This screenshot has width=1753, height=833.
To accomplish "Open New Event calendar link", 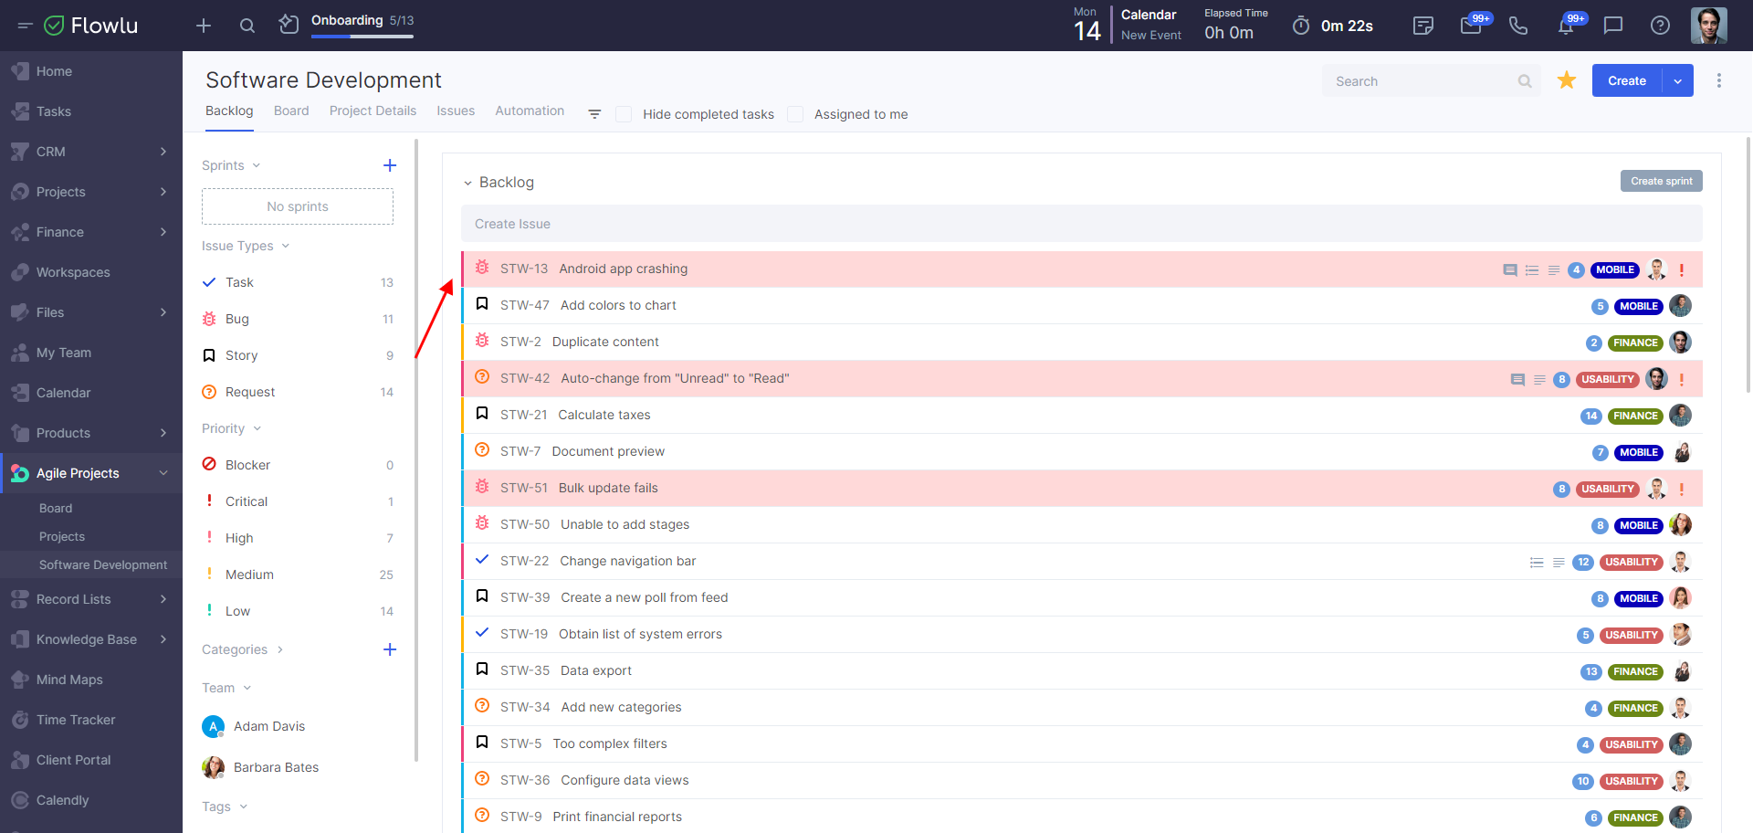I will tap(1150, 35).
